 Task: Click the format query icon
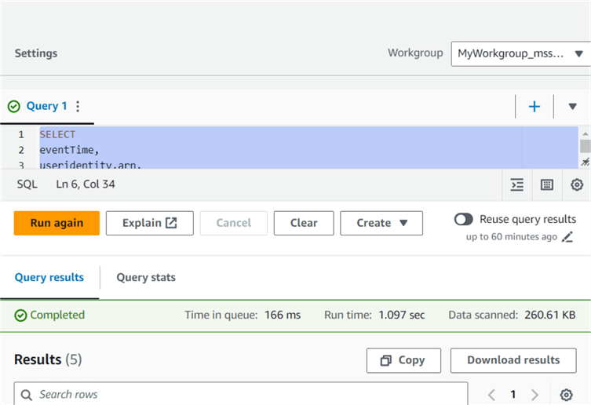tap(517, 184)
